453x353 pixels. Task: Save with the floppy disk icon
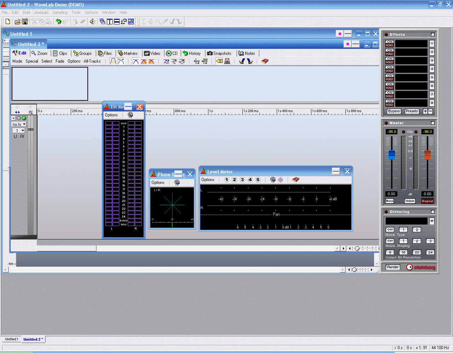tap(25, 22)
